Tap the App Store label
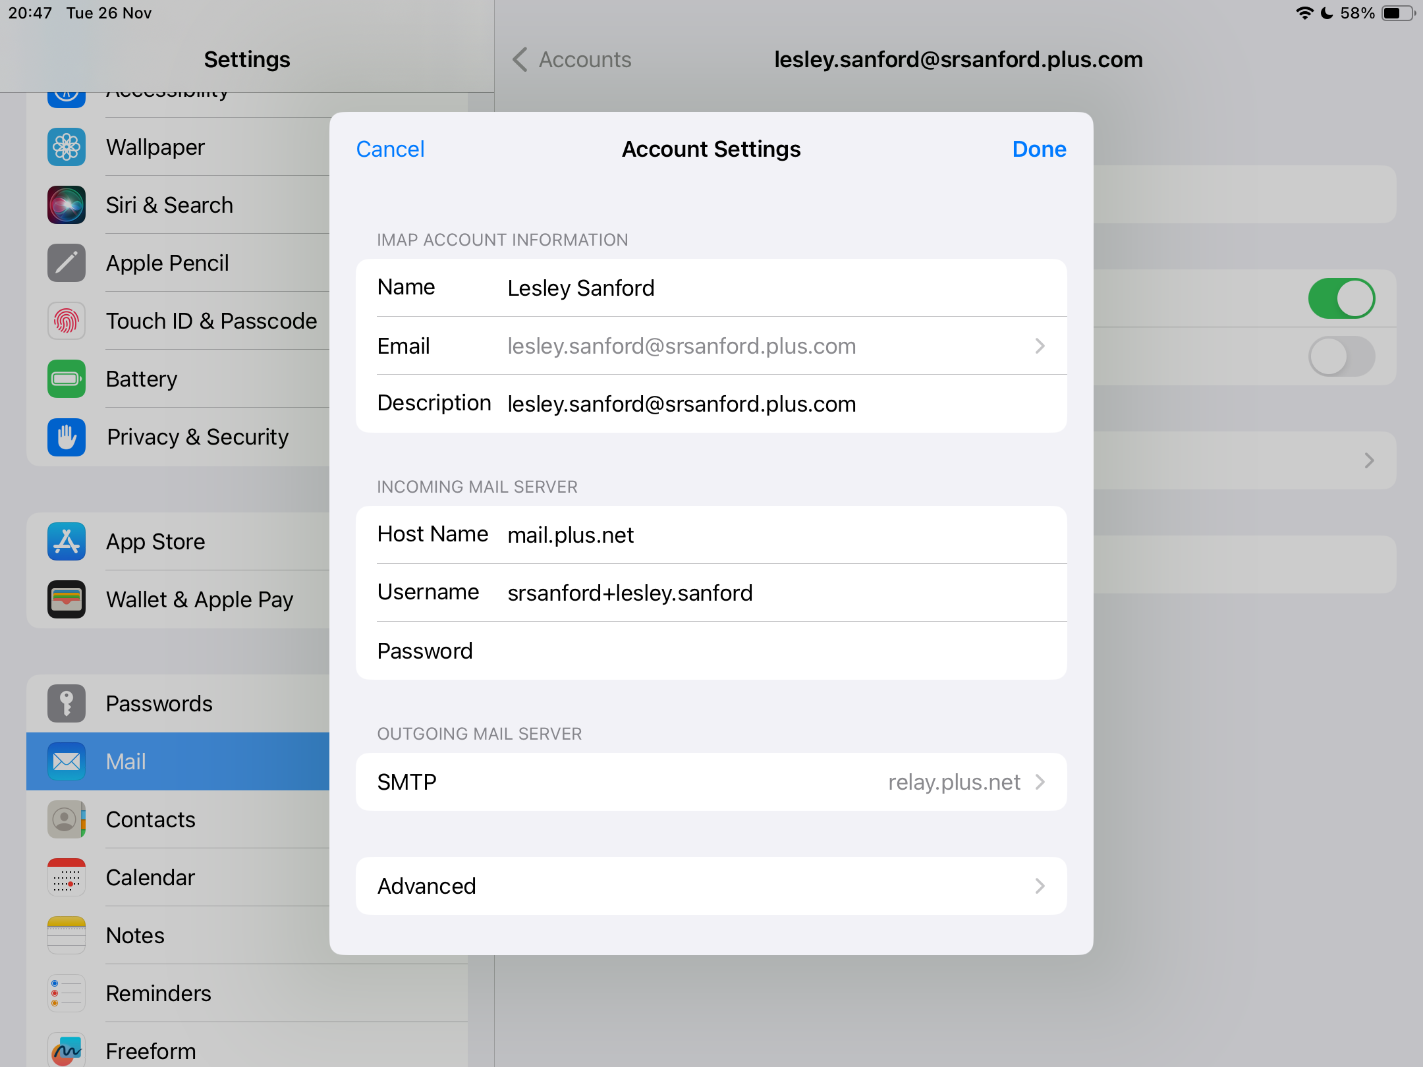Viewport: 1423px width, 1067px height. pyautogui.click(x=155, y=541)
